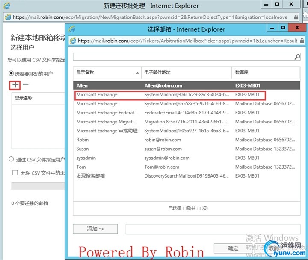Screen dimensions: 308x260
Task: Maximize the 选择邮箱 window
Action: click(x=283, y=28)
